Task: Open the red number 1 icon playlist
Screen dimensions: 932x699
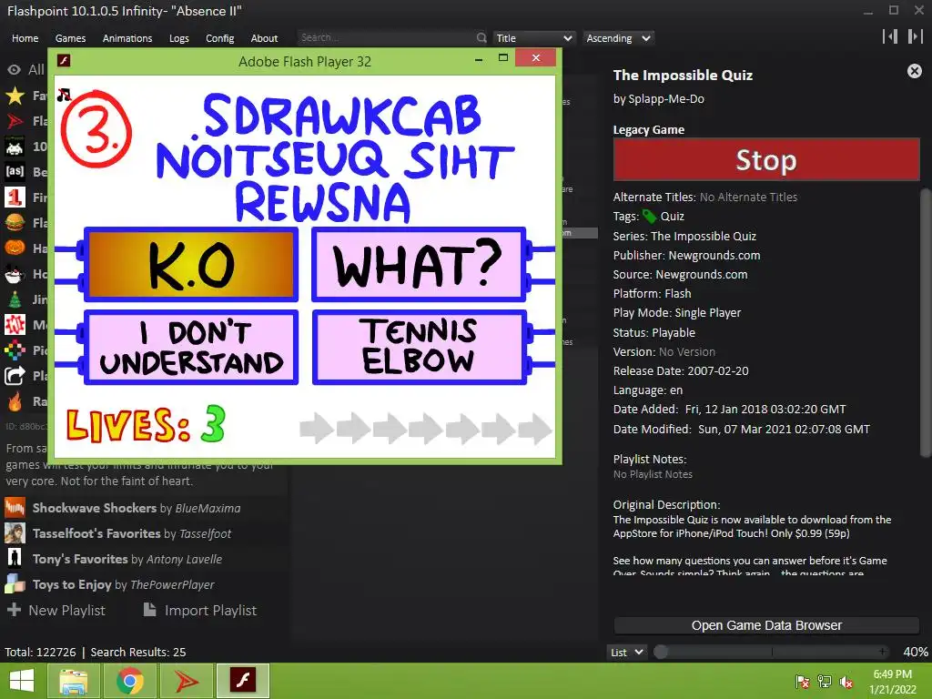Action: coord(15,198)
